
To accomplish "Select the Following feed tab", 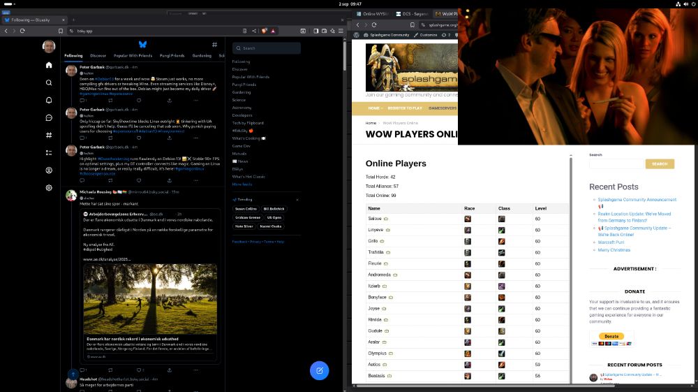I will pos(73,56).
